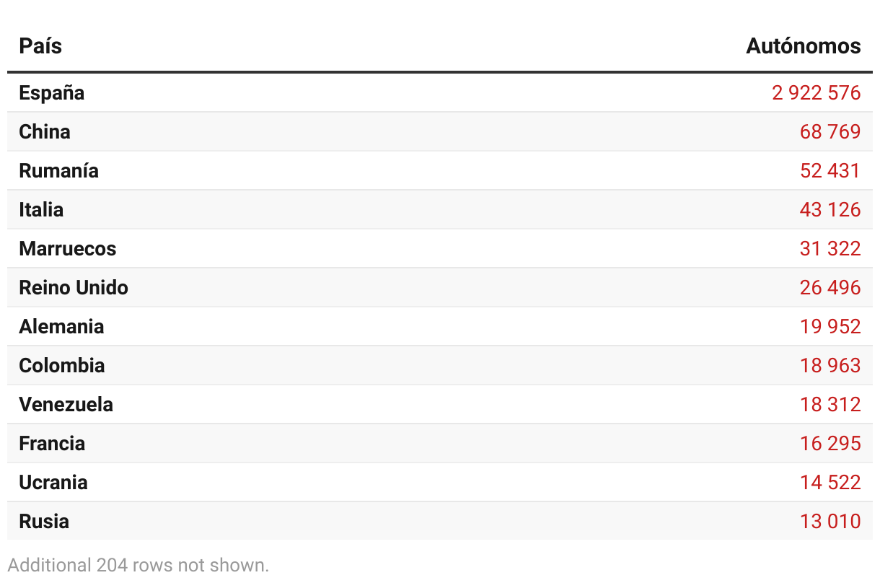Click the Marruecos row label
The width and height of the screenshot is (880, 583).
(x=68, y=249)
